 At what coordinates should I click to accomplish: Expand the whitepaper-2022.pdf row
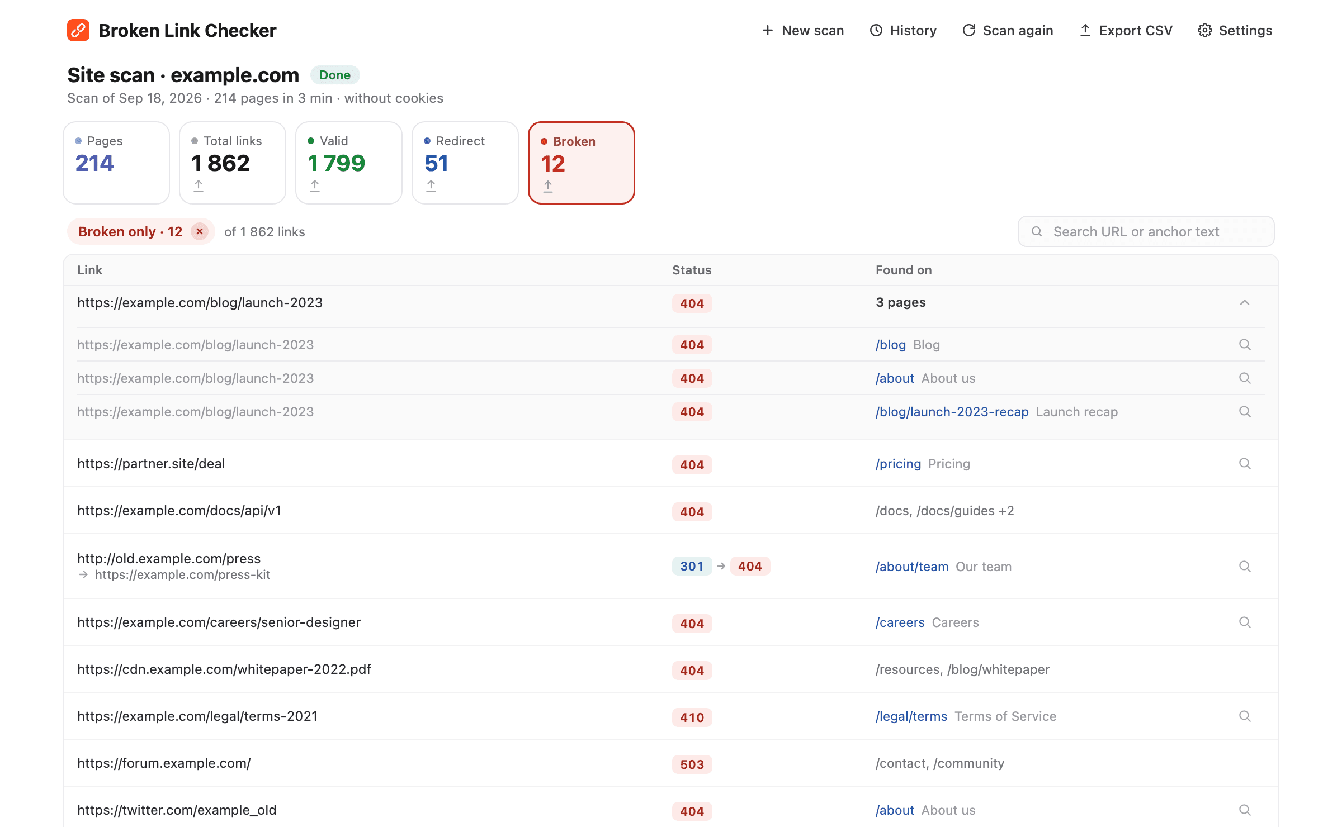[671, 669]
